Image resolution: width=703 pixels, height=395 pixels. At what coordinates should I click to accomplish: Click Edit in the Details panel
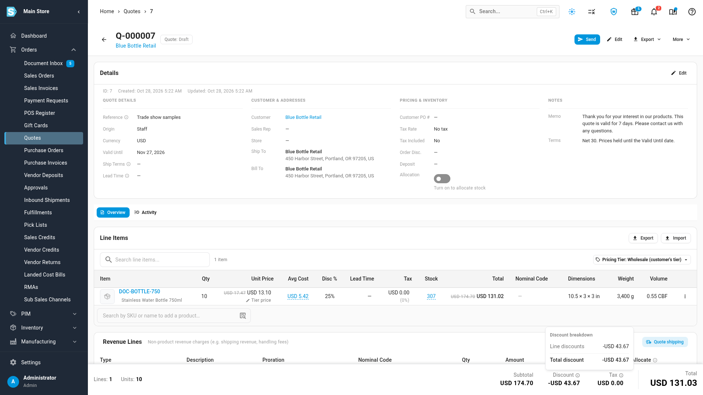(679, 73)
